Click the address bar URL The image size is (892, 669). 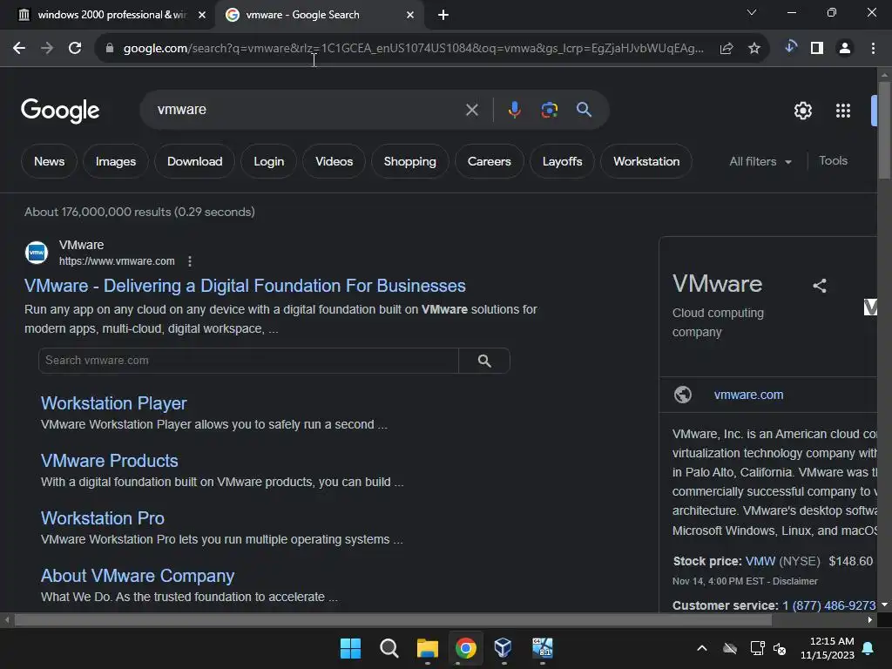tap(413, 49)
